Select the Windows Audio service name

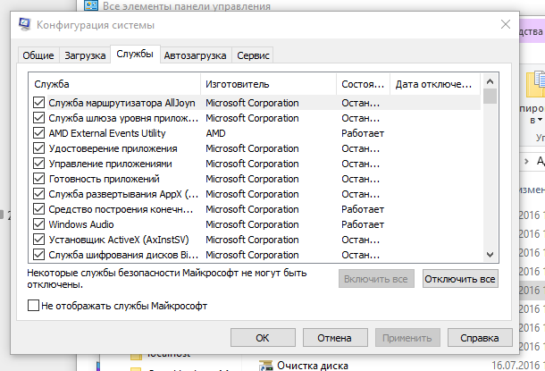[81, 224]
